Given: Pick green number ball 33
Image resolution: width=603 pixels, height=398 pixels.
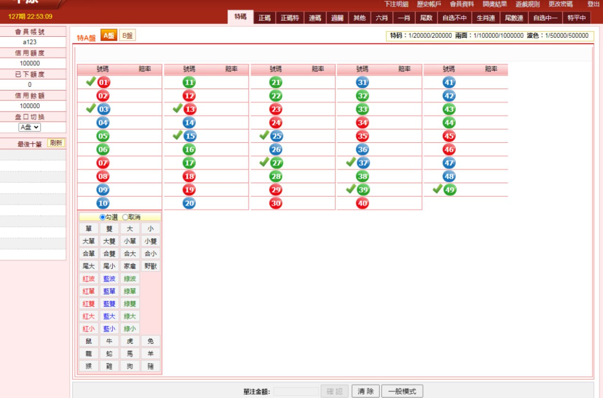Looking at the screenshot, I should tap(362, 109).
